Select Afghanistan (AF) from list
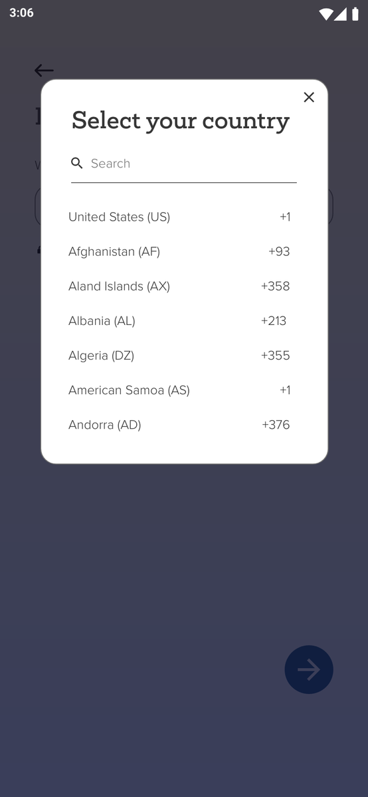The height and width of the screenshot is (797, 368). tap(179, 252)
